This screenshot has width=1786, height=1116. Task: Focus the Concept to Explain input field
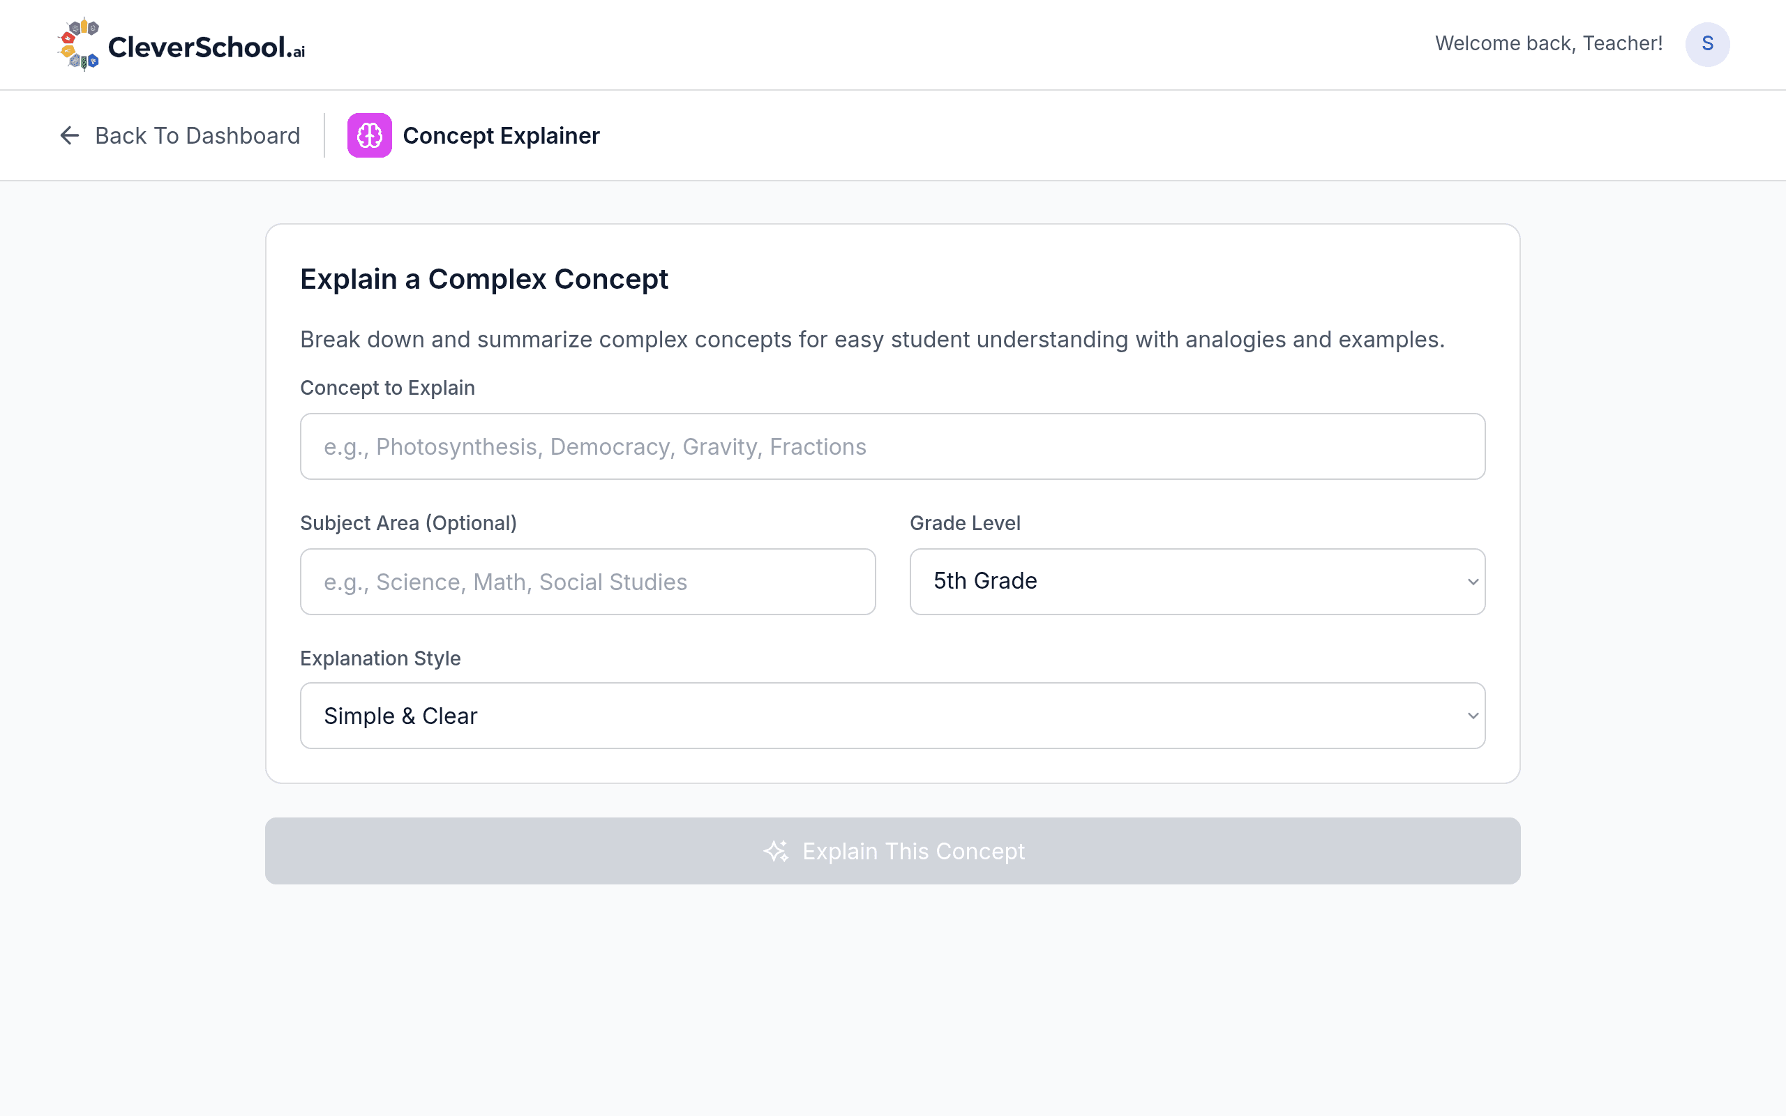tap(892, 446)
